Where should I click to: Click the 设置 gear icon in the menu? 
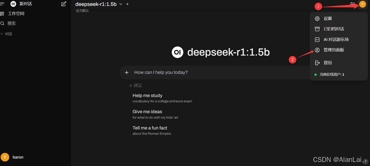[317, 18]
